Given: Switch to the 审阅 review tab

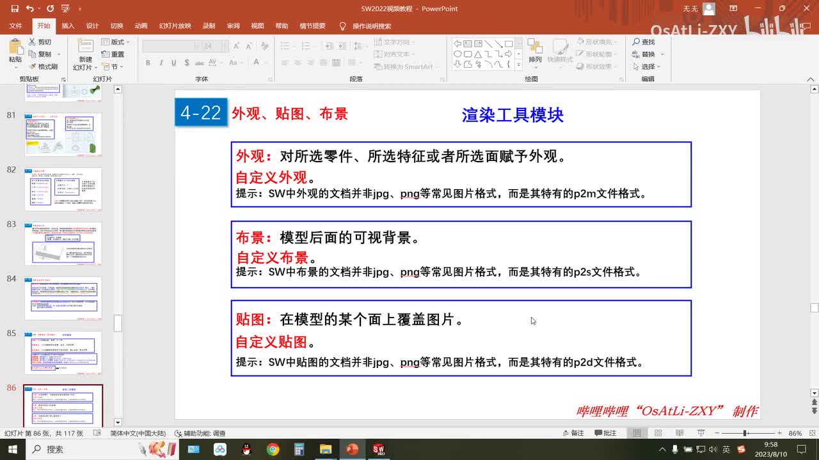Looking at the screenshot, I should pyautogui.click(x=233, y=26).
